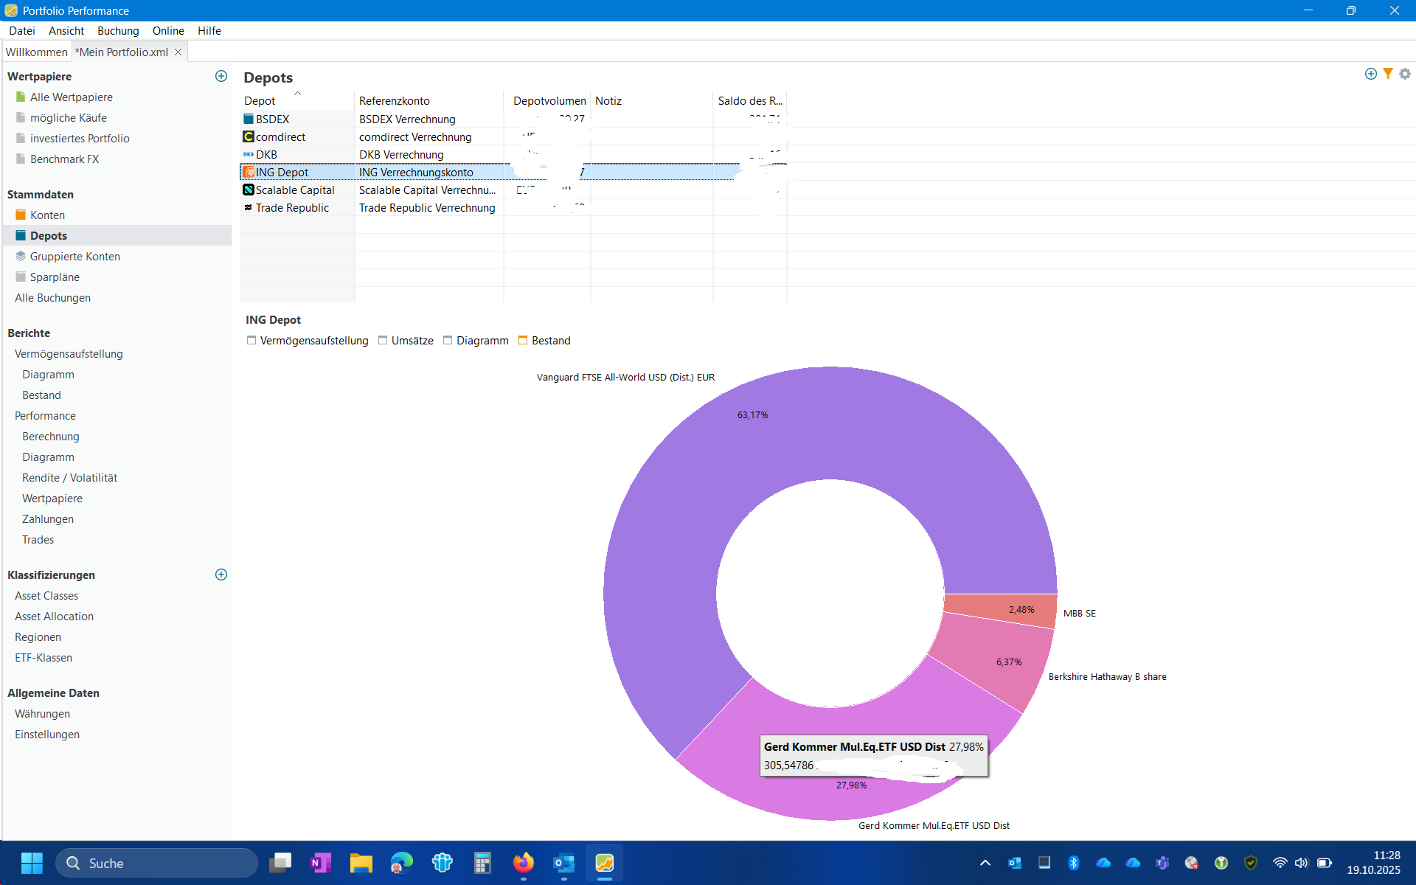Open the settings gear above the Depots table
Viewport: 1416px width, 885px height.
click(1405, 74)
